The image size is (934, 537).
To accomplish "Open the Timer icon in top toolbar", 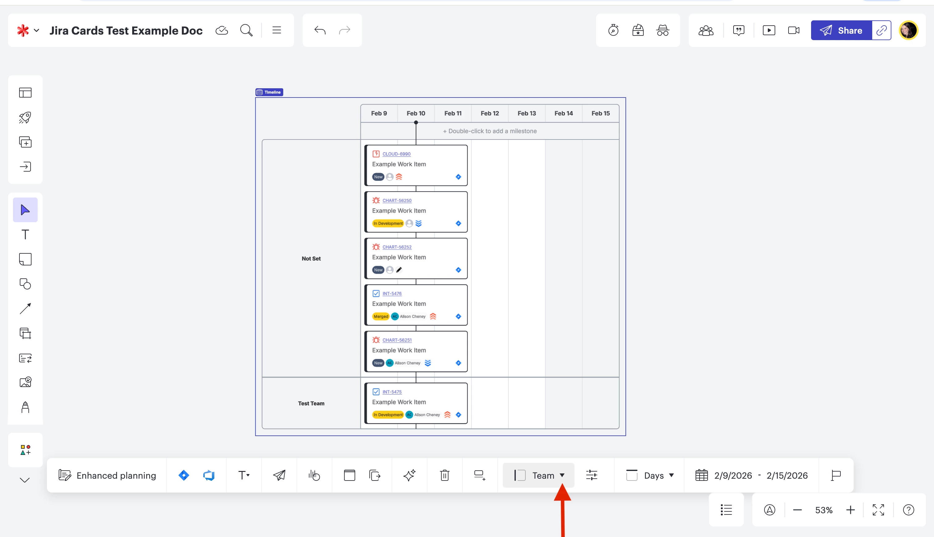I will [613, 30].
